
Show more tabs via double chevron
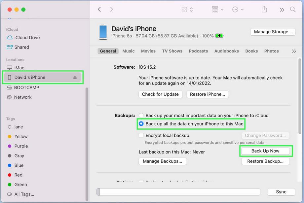click(294, 51)
